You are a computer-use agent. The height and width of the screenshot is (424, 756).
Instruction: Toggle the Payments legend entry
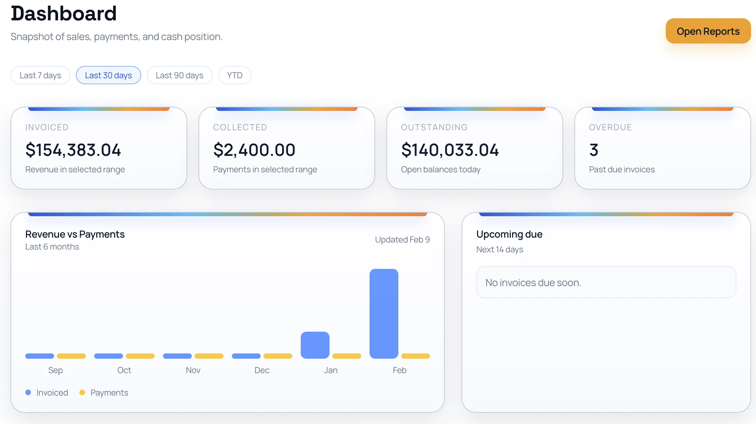pos(104,392)
